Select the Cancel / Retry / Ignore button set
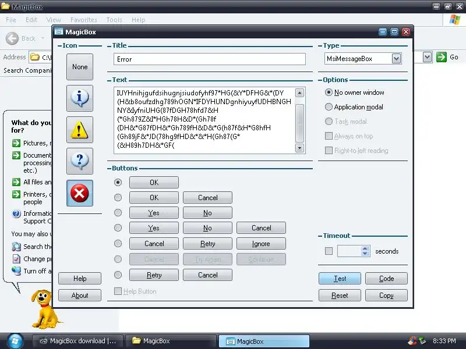Image resolution: width=466 pixels, height=349 pixels. [x=118, y=243]
